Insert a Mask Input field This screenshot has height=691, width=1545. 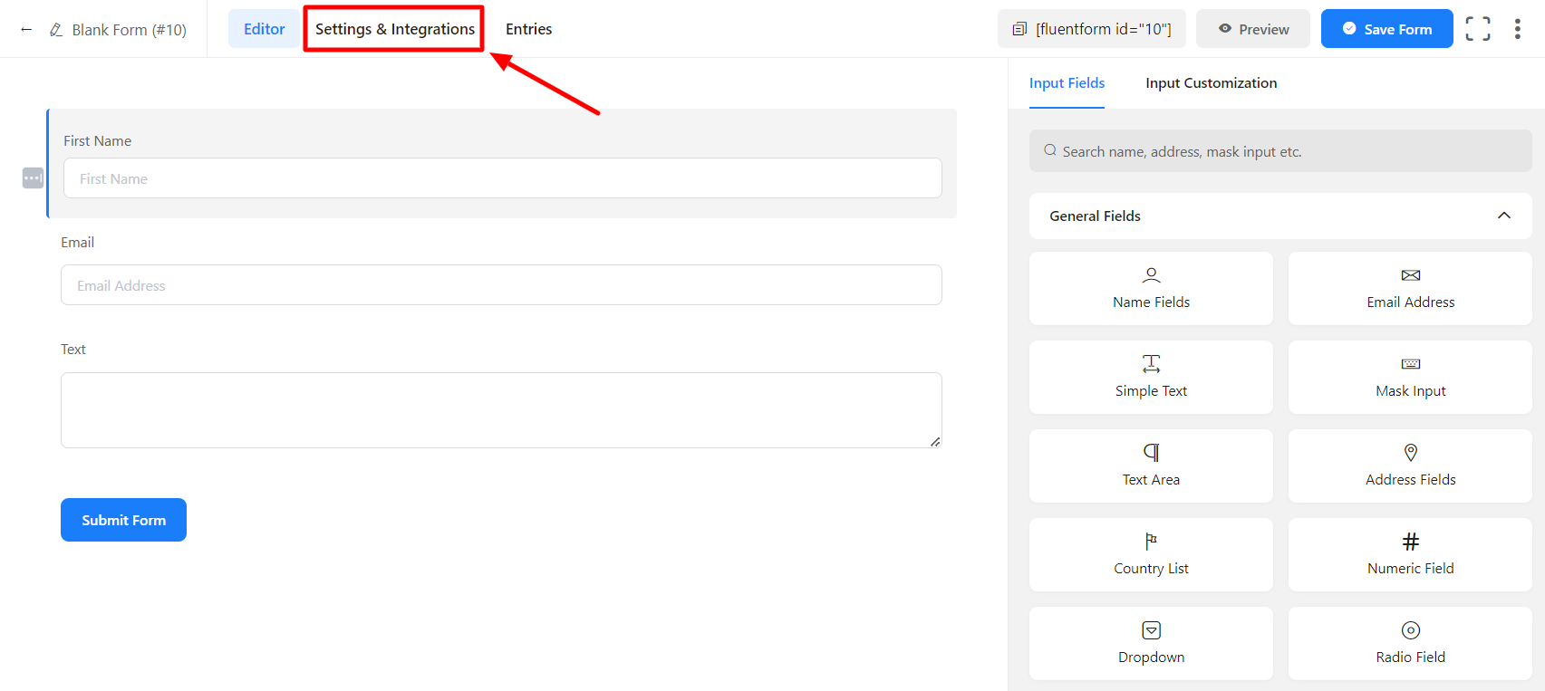[x=1410, y=377]
